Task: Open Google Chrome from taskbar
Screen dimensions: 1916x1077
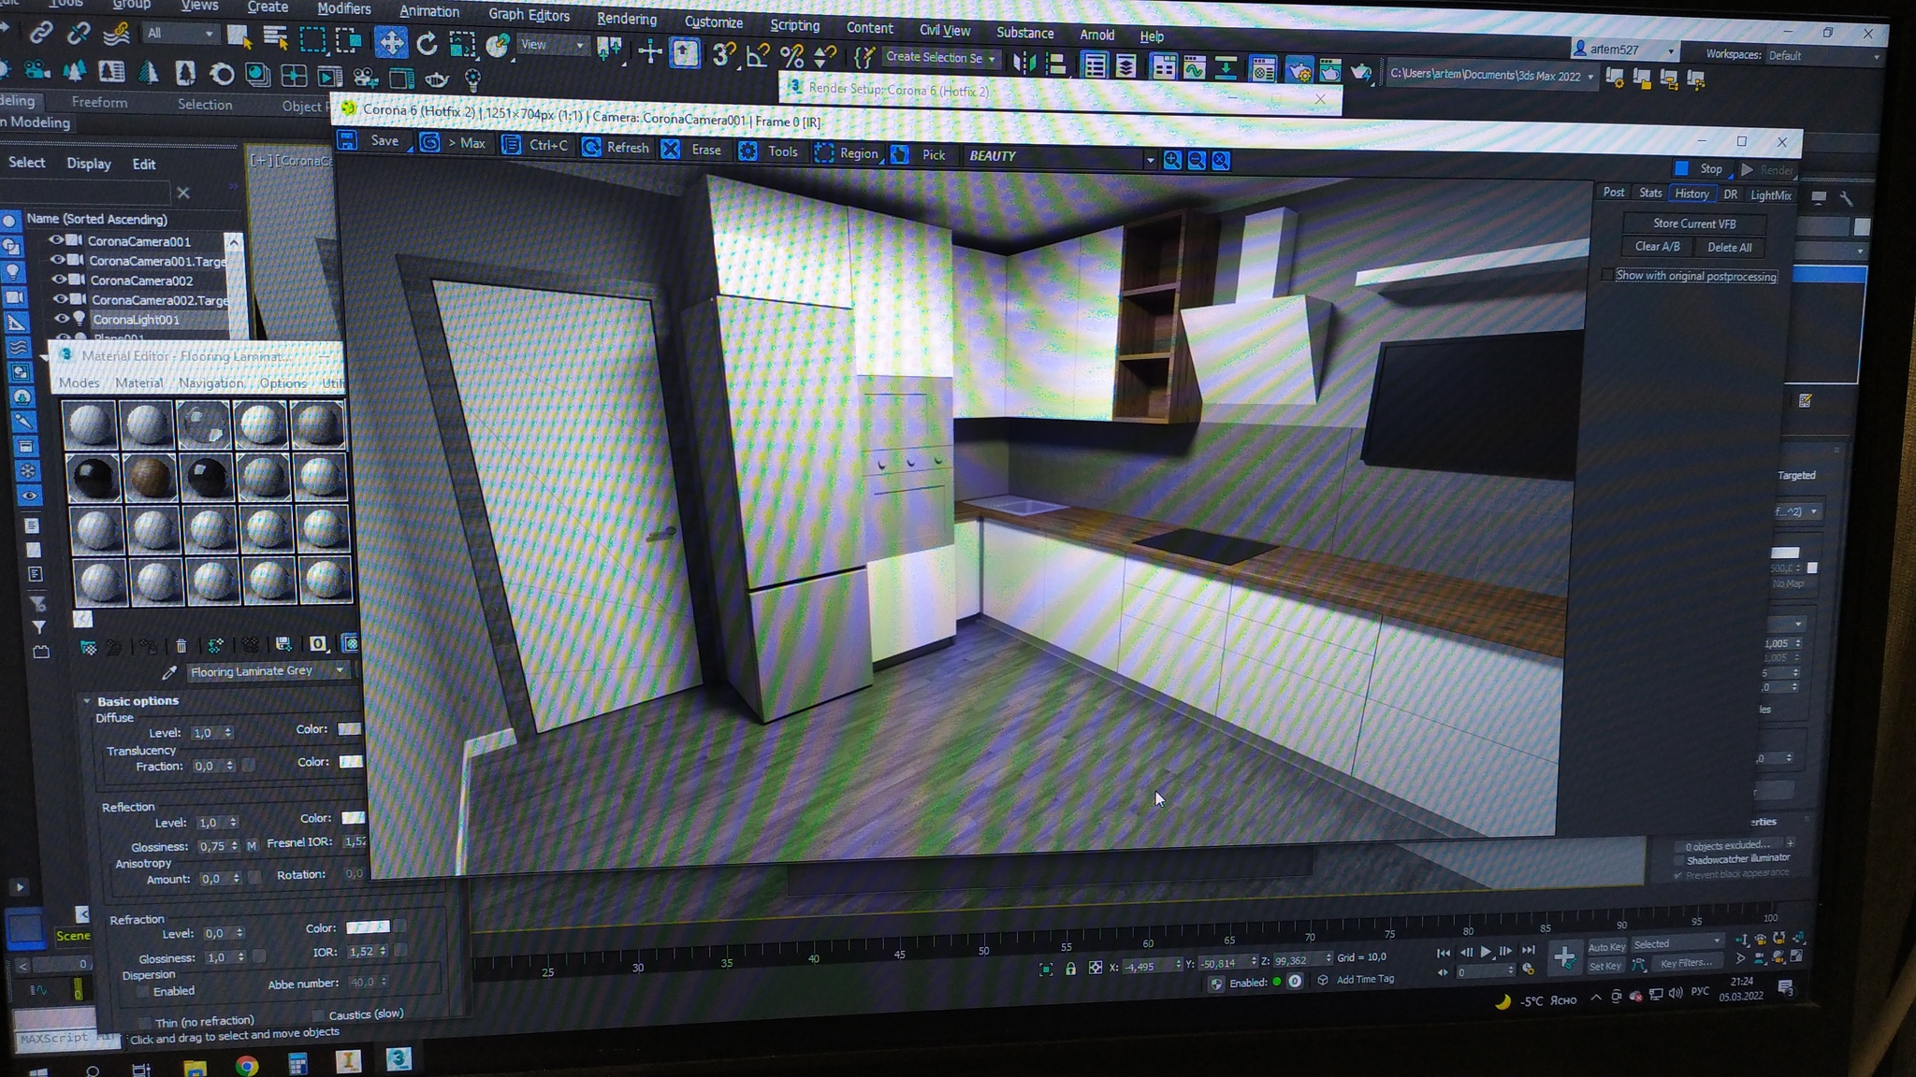Action: tap(246, 1065)
